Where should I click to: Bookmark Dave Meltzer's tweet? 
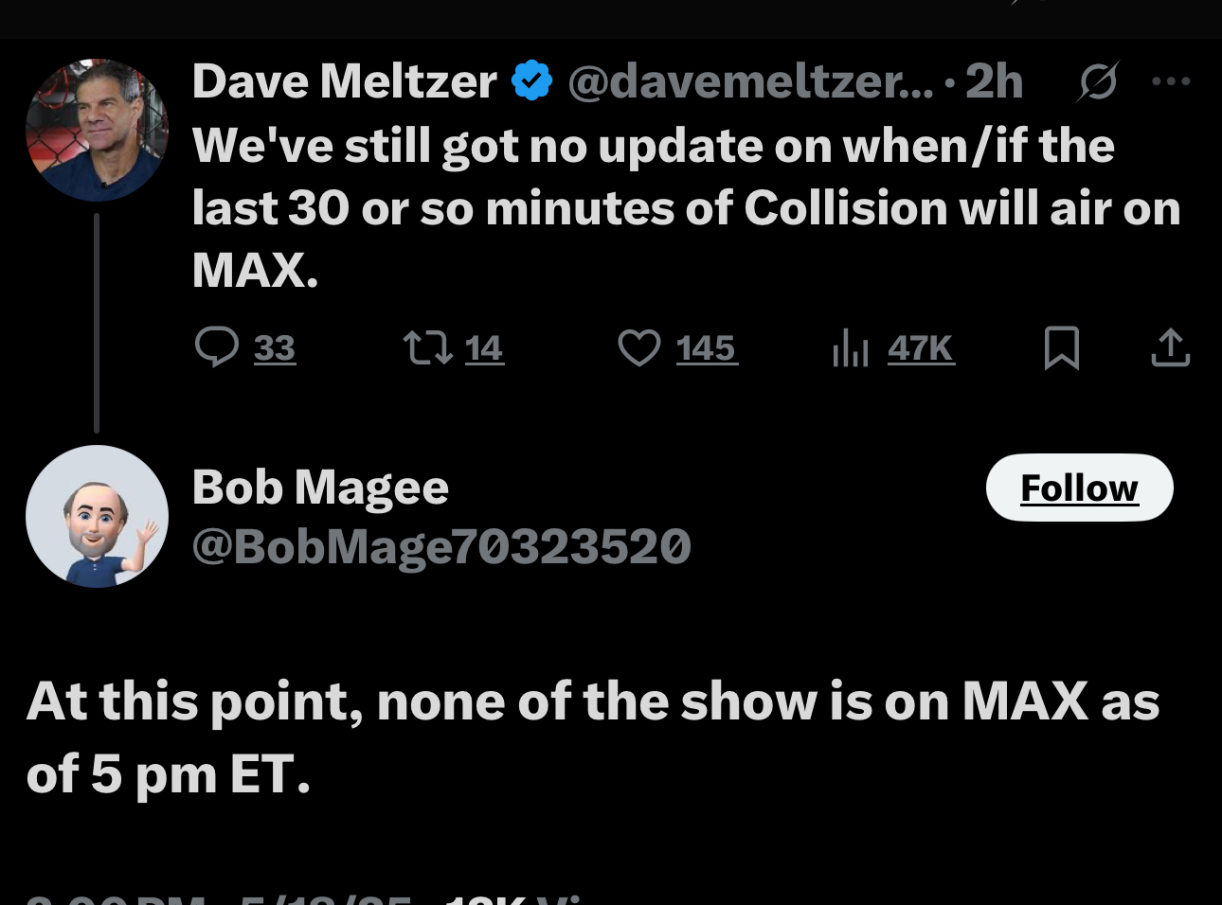(x=1061, y=347)
